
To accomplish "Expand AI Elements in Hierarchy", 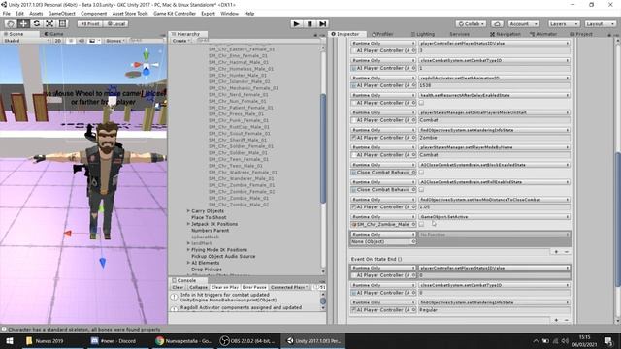I will pos(188,263).
